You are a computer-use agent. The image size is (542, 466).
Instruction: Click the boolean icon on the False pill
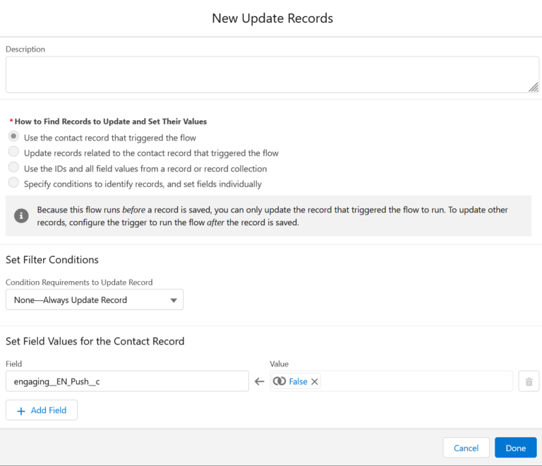(279, 381)
